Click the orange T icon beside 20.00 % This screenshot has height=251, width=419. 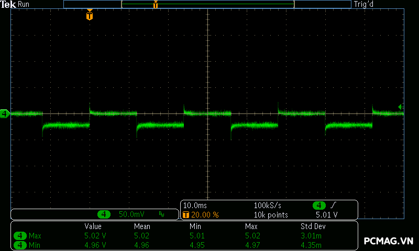point(185,214)
